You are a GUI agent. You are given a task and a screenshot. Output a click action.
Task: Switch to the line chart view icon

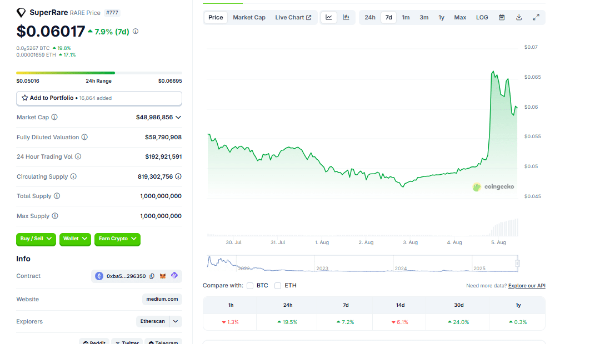pos(329,17)
